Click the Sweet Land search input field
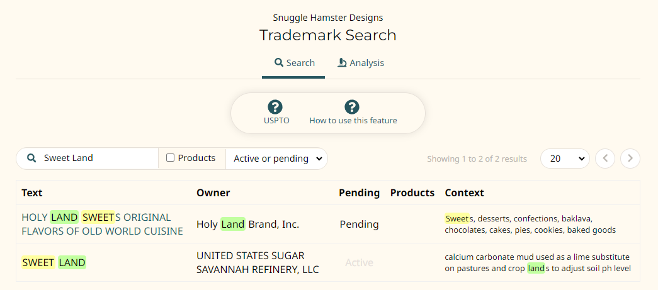Viewport: 658px width, 290px height. point(99,158)
